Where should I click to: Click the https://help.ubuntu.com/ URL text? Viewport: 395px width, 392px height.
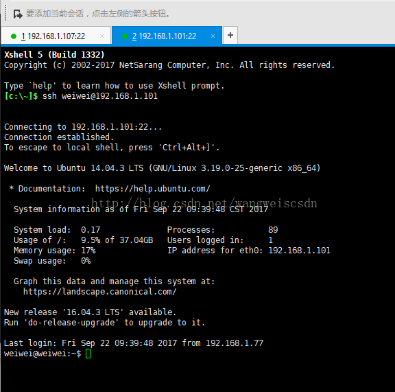153,189
